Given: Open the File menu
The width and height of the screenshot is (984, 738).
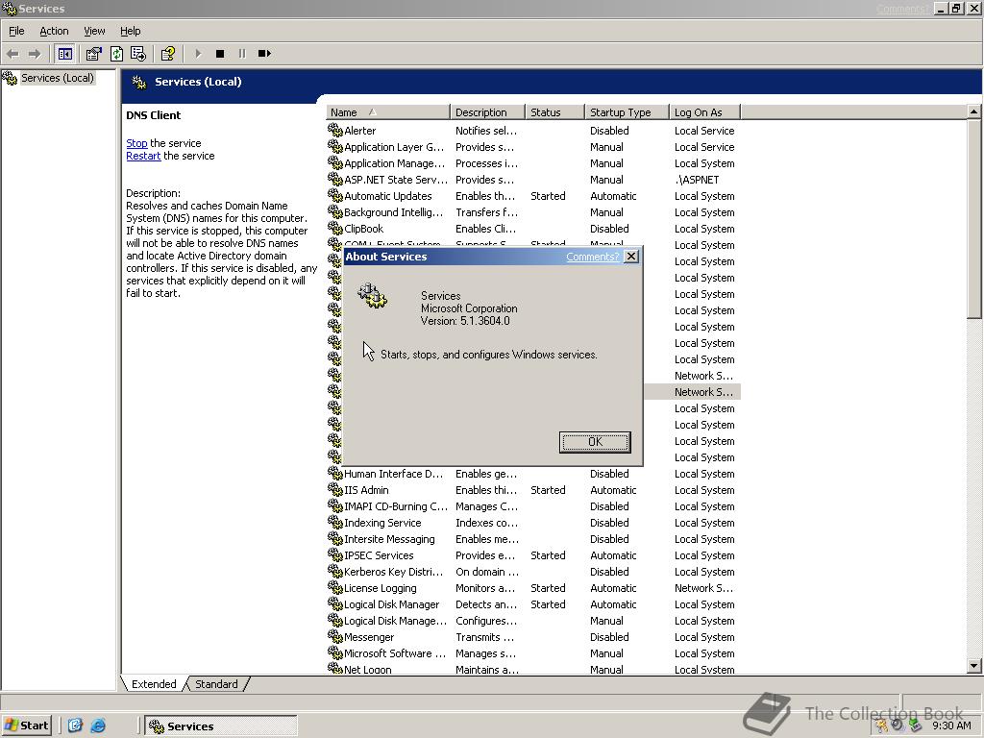Looking at the screenshot, I should [x=16, y=31].
